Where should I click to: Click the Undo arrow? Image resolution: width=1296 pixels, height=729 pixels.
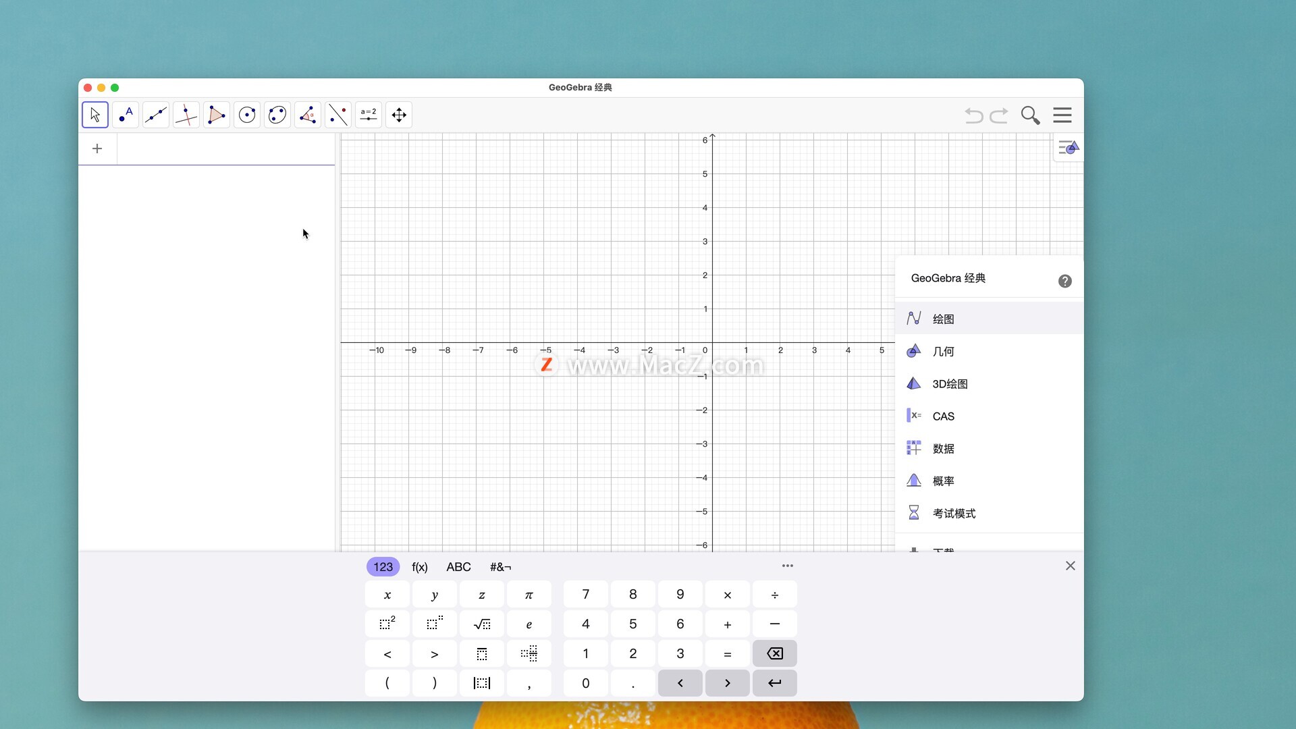click(973, 115)
